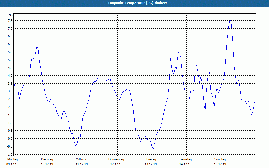Click the 7,5 y-axis value
Screen dimensions: 269x168
coord(10,21)
